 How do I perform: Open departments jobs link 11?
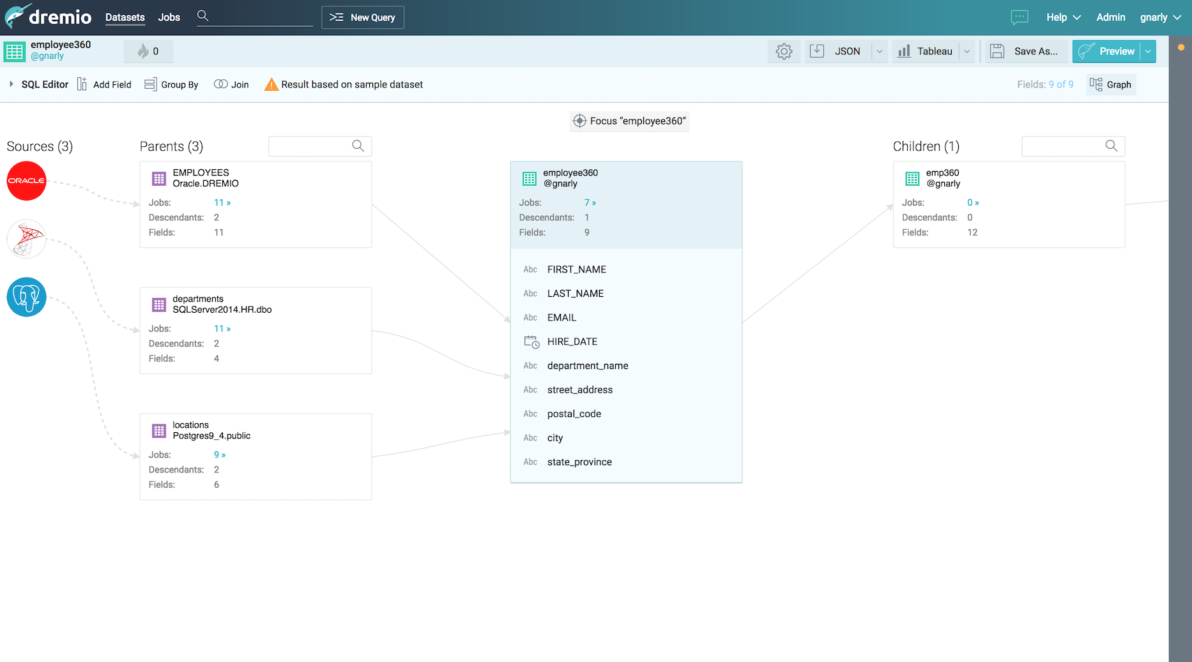click(x=222, y=329)
